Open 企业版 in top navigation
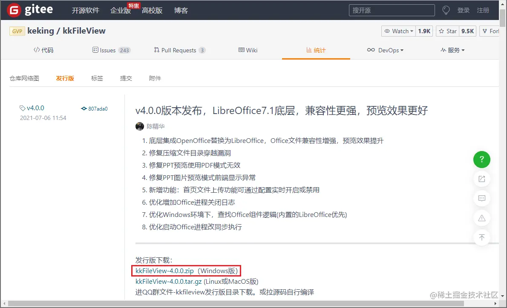The image size is (507, 308). coord(120,10)
